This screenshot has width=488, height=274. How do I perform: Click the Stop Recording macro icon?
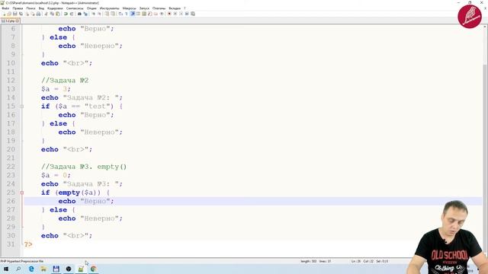point(175,14)
